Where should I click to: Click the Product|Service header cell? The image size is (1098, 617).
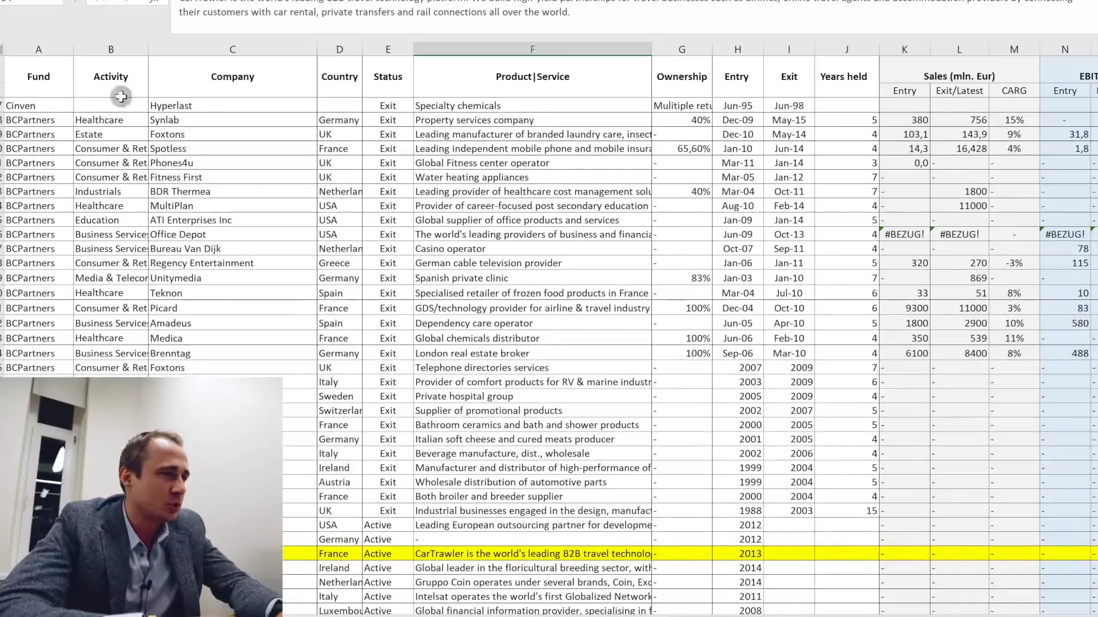coord(532,77)
